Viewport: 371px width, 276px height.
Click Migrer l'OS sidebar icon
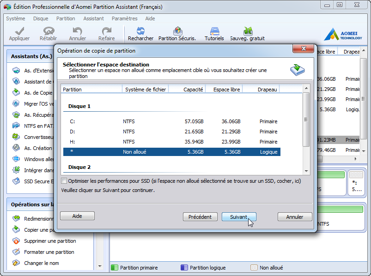coord(16,103)
